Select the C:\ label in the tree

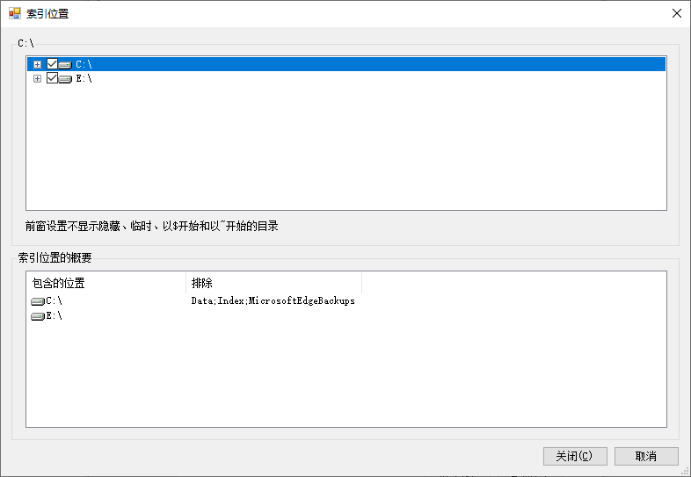[84, 64]
